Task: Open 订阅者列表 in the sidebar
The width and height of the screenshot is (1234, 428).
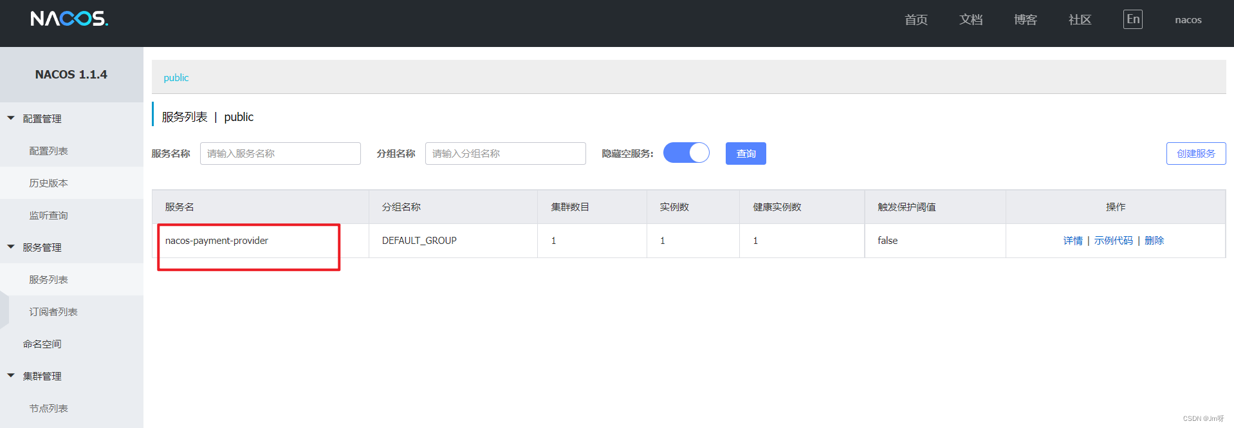Action: point(53,312)
